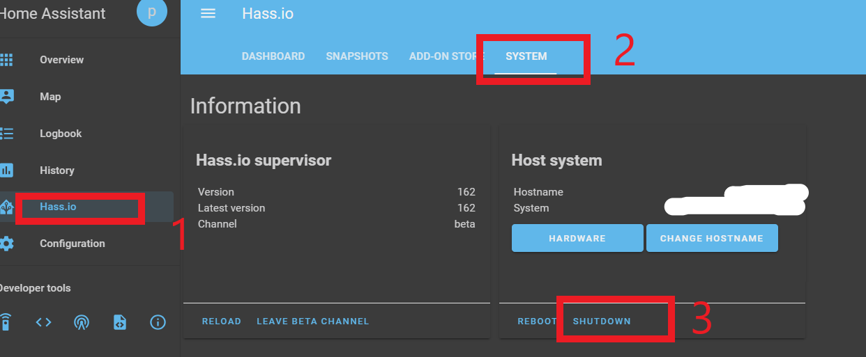Screen dimensions: 866x357
Task: Click the Hass.io page title
Action: click(x=268, y=14)
